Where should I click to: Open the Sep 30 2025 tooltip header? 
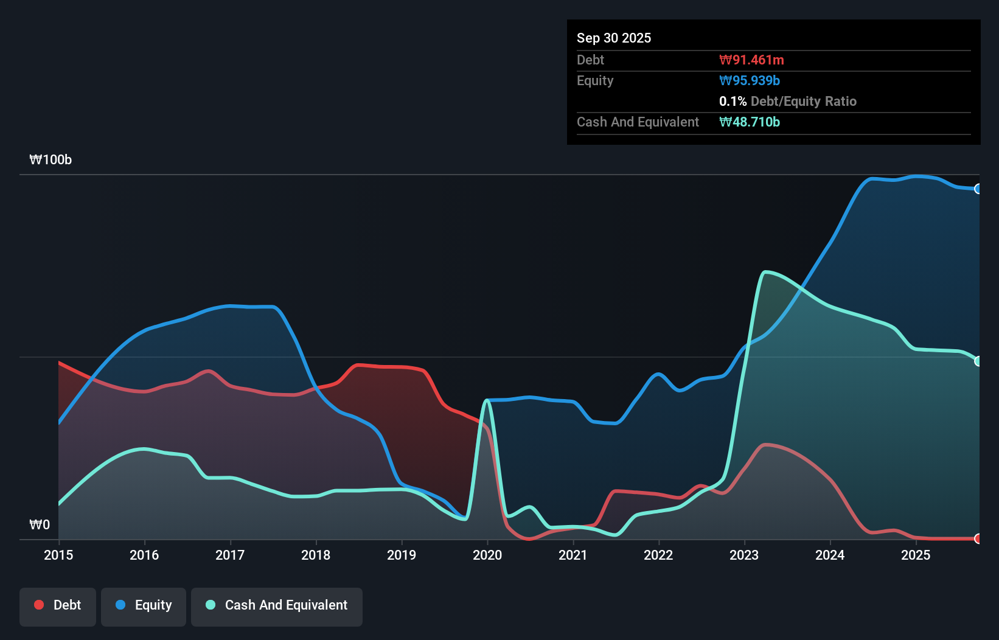614,38
